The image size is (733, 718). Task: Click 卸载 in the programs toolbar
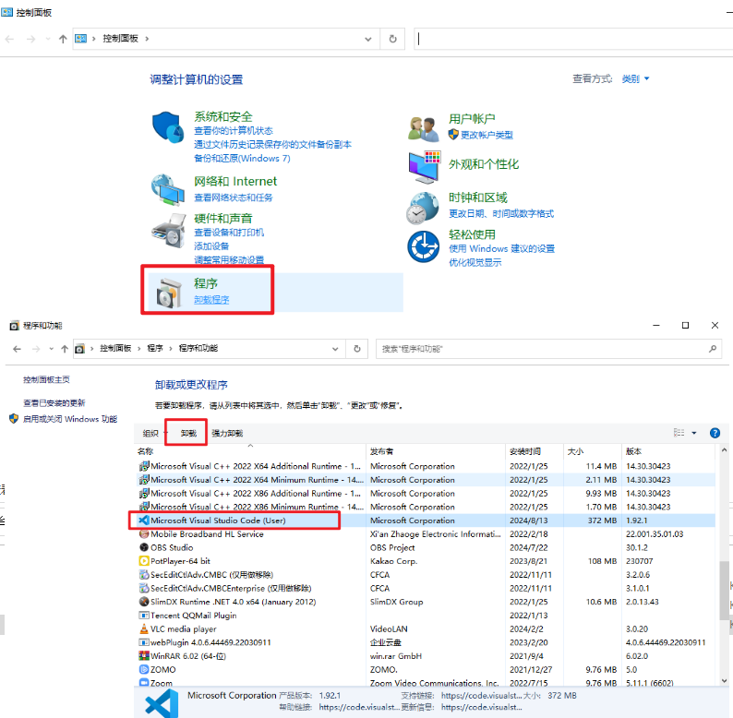coord(188,433)
